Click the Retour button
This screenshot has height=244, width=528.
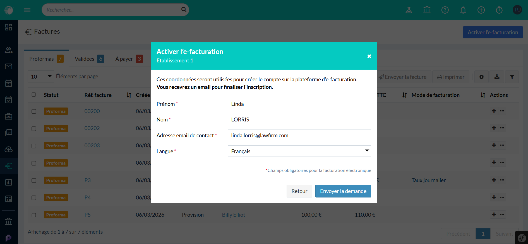299,191
